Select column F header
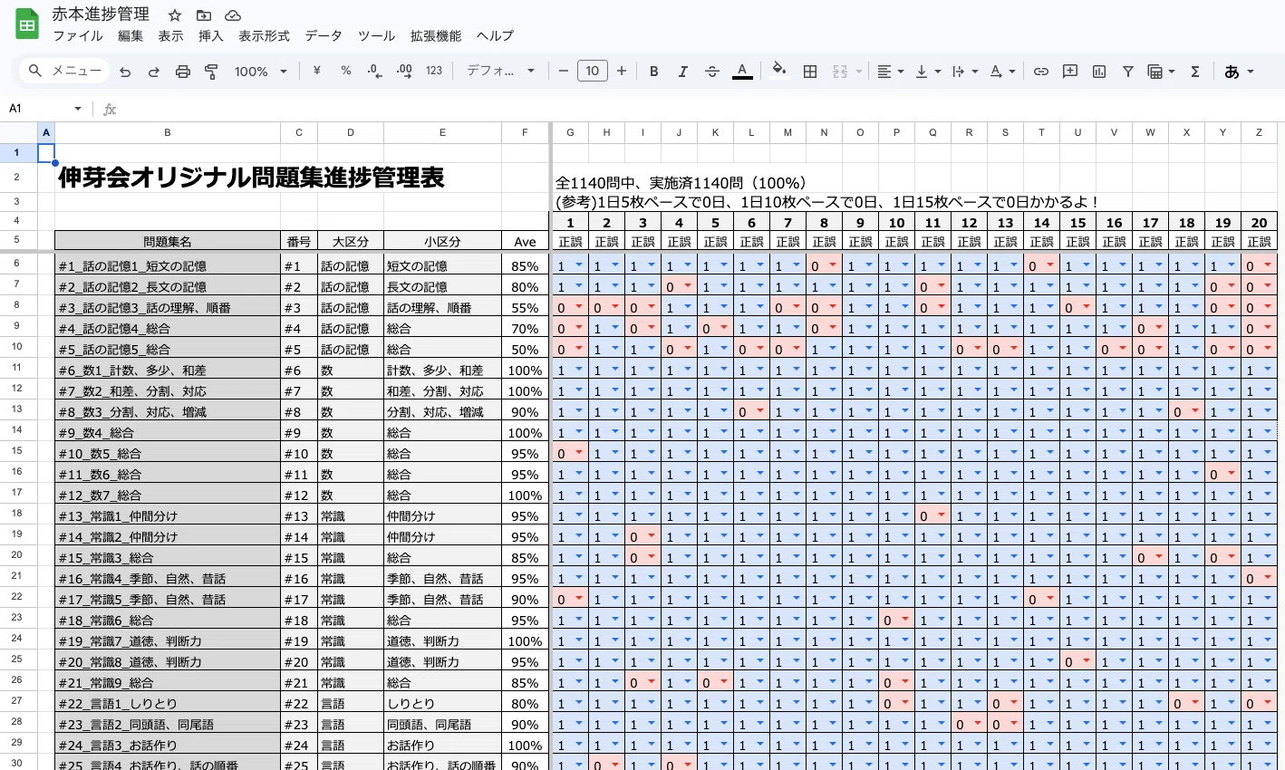The image size is (1285, 770). click(525, 133)
